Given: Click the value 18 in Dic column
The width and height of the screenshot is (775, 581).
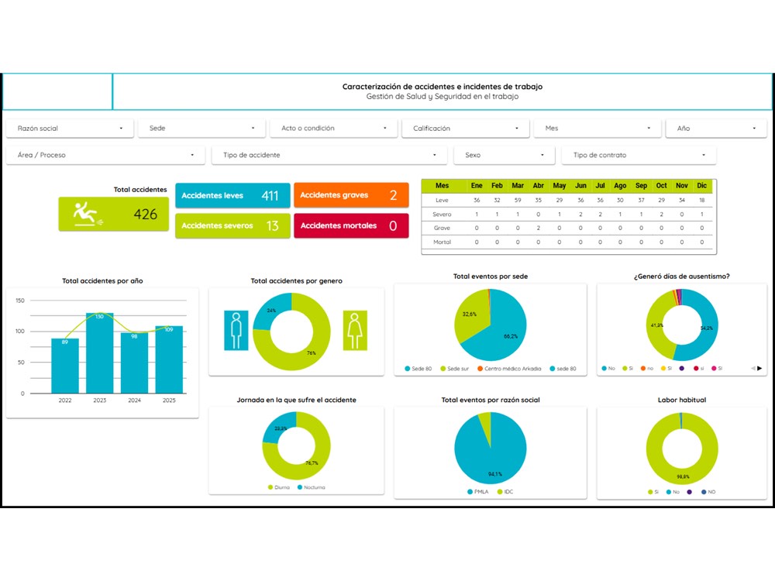Looking at the screenshot, I should click(702, 200).
